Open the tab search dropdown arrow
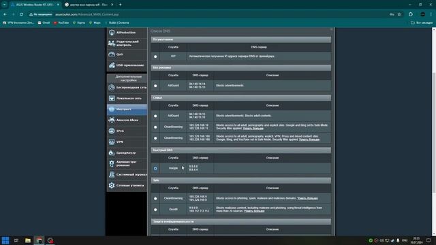The width and height of the screenshot is (436, 245). point(5,5)
